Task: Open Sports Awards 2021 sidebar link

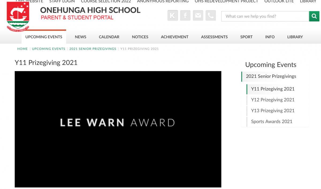Action: 272,122
